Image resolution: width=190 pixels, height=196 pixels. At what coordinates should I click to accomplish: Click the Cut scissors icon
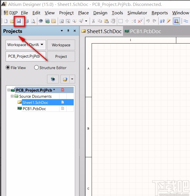(x=93, y=21)
